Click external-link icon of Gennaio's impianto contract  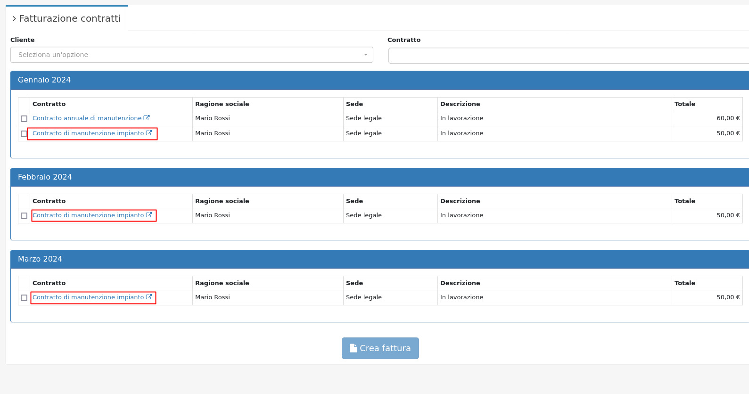coord(149,133)
